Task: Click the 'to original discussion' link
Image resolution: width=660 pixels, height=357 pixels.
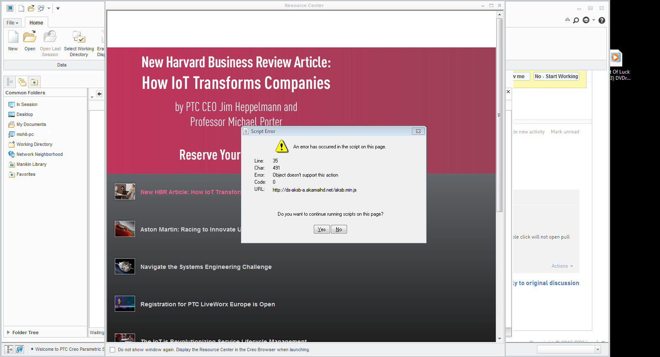Action: tap(549, 283)
